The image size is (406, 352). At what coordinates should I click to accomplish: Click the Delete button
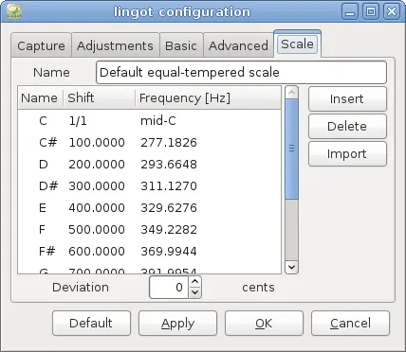pyautogui.click(x=347, y=127)
